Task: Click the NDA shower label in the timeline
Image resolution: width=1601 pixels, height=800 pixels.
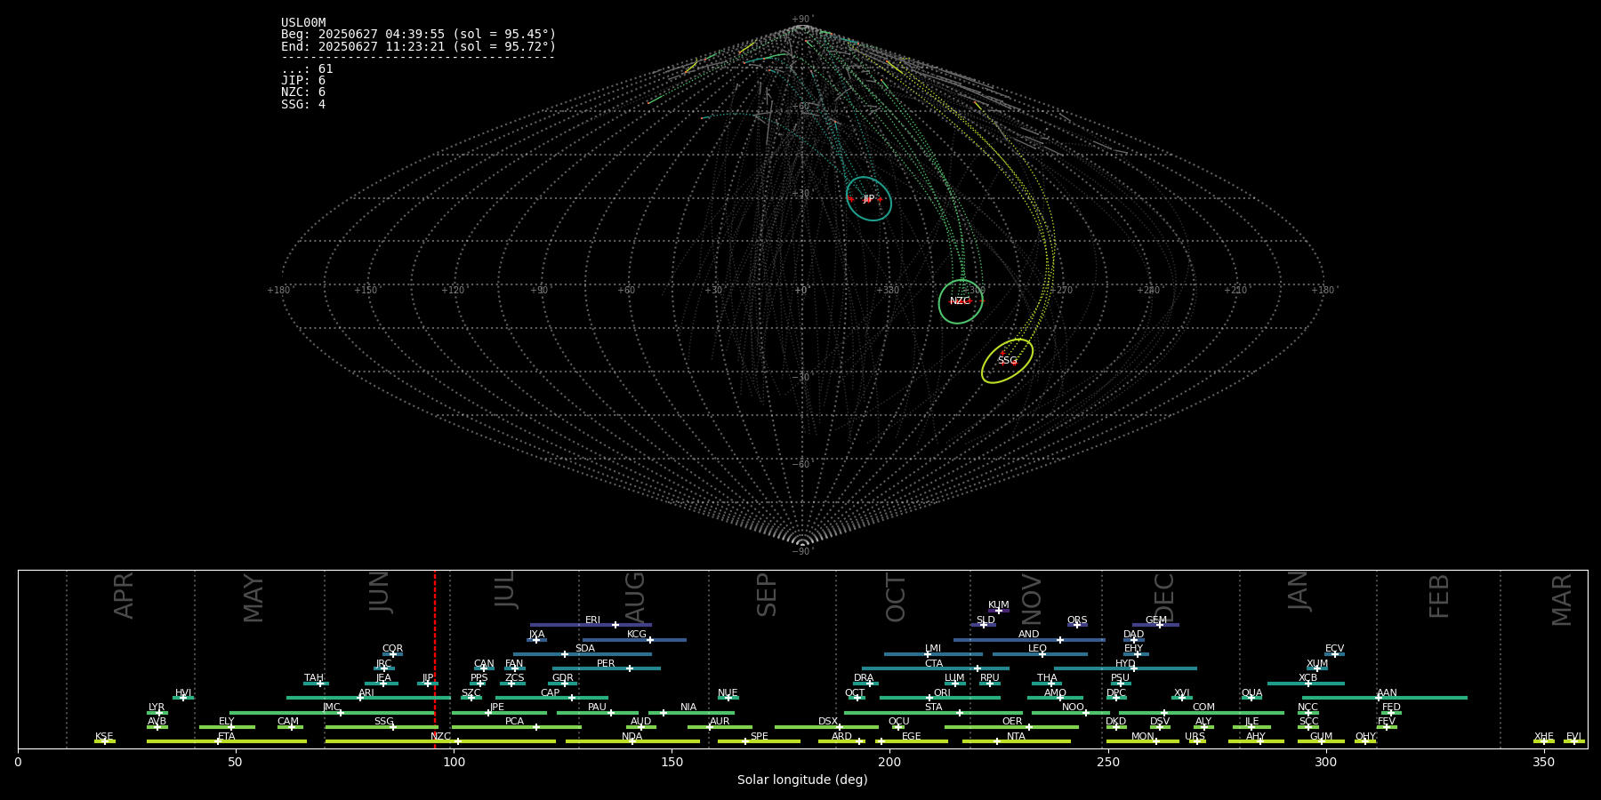Action: tap(632, 737)
